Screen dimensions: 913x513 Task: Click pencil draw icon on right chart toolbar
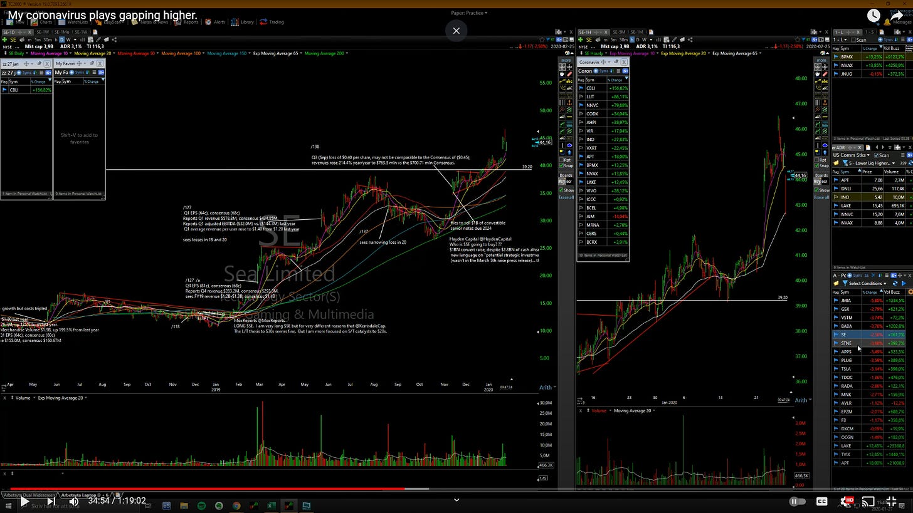[674, 39]
